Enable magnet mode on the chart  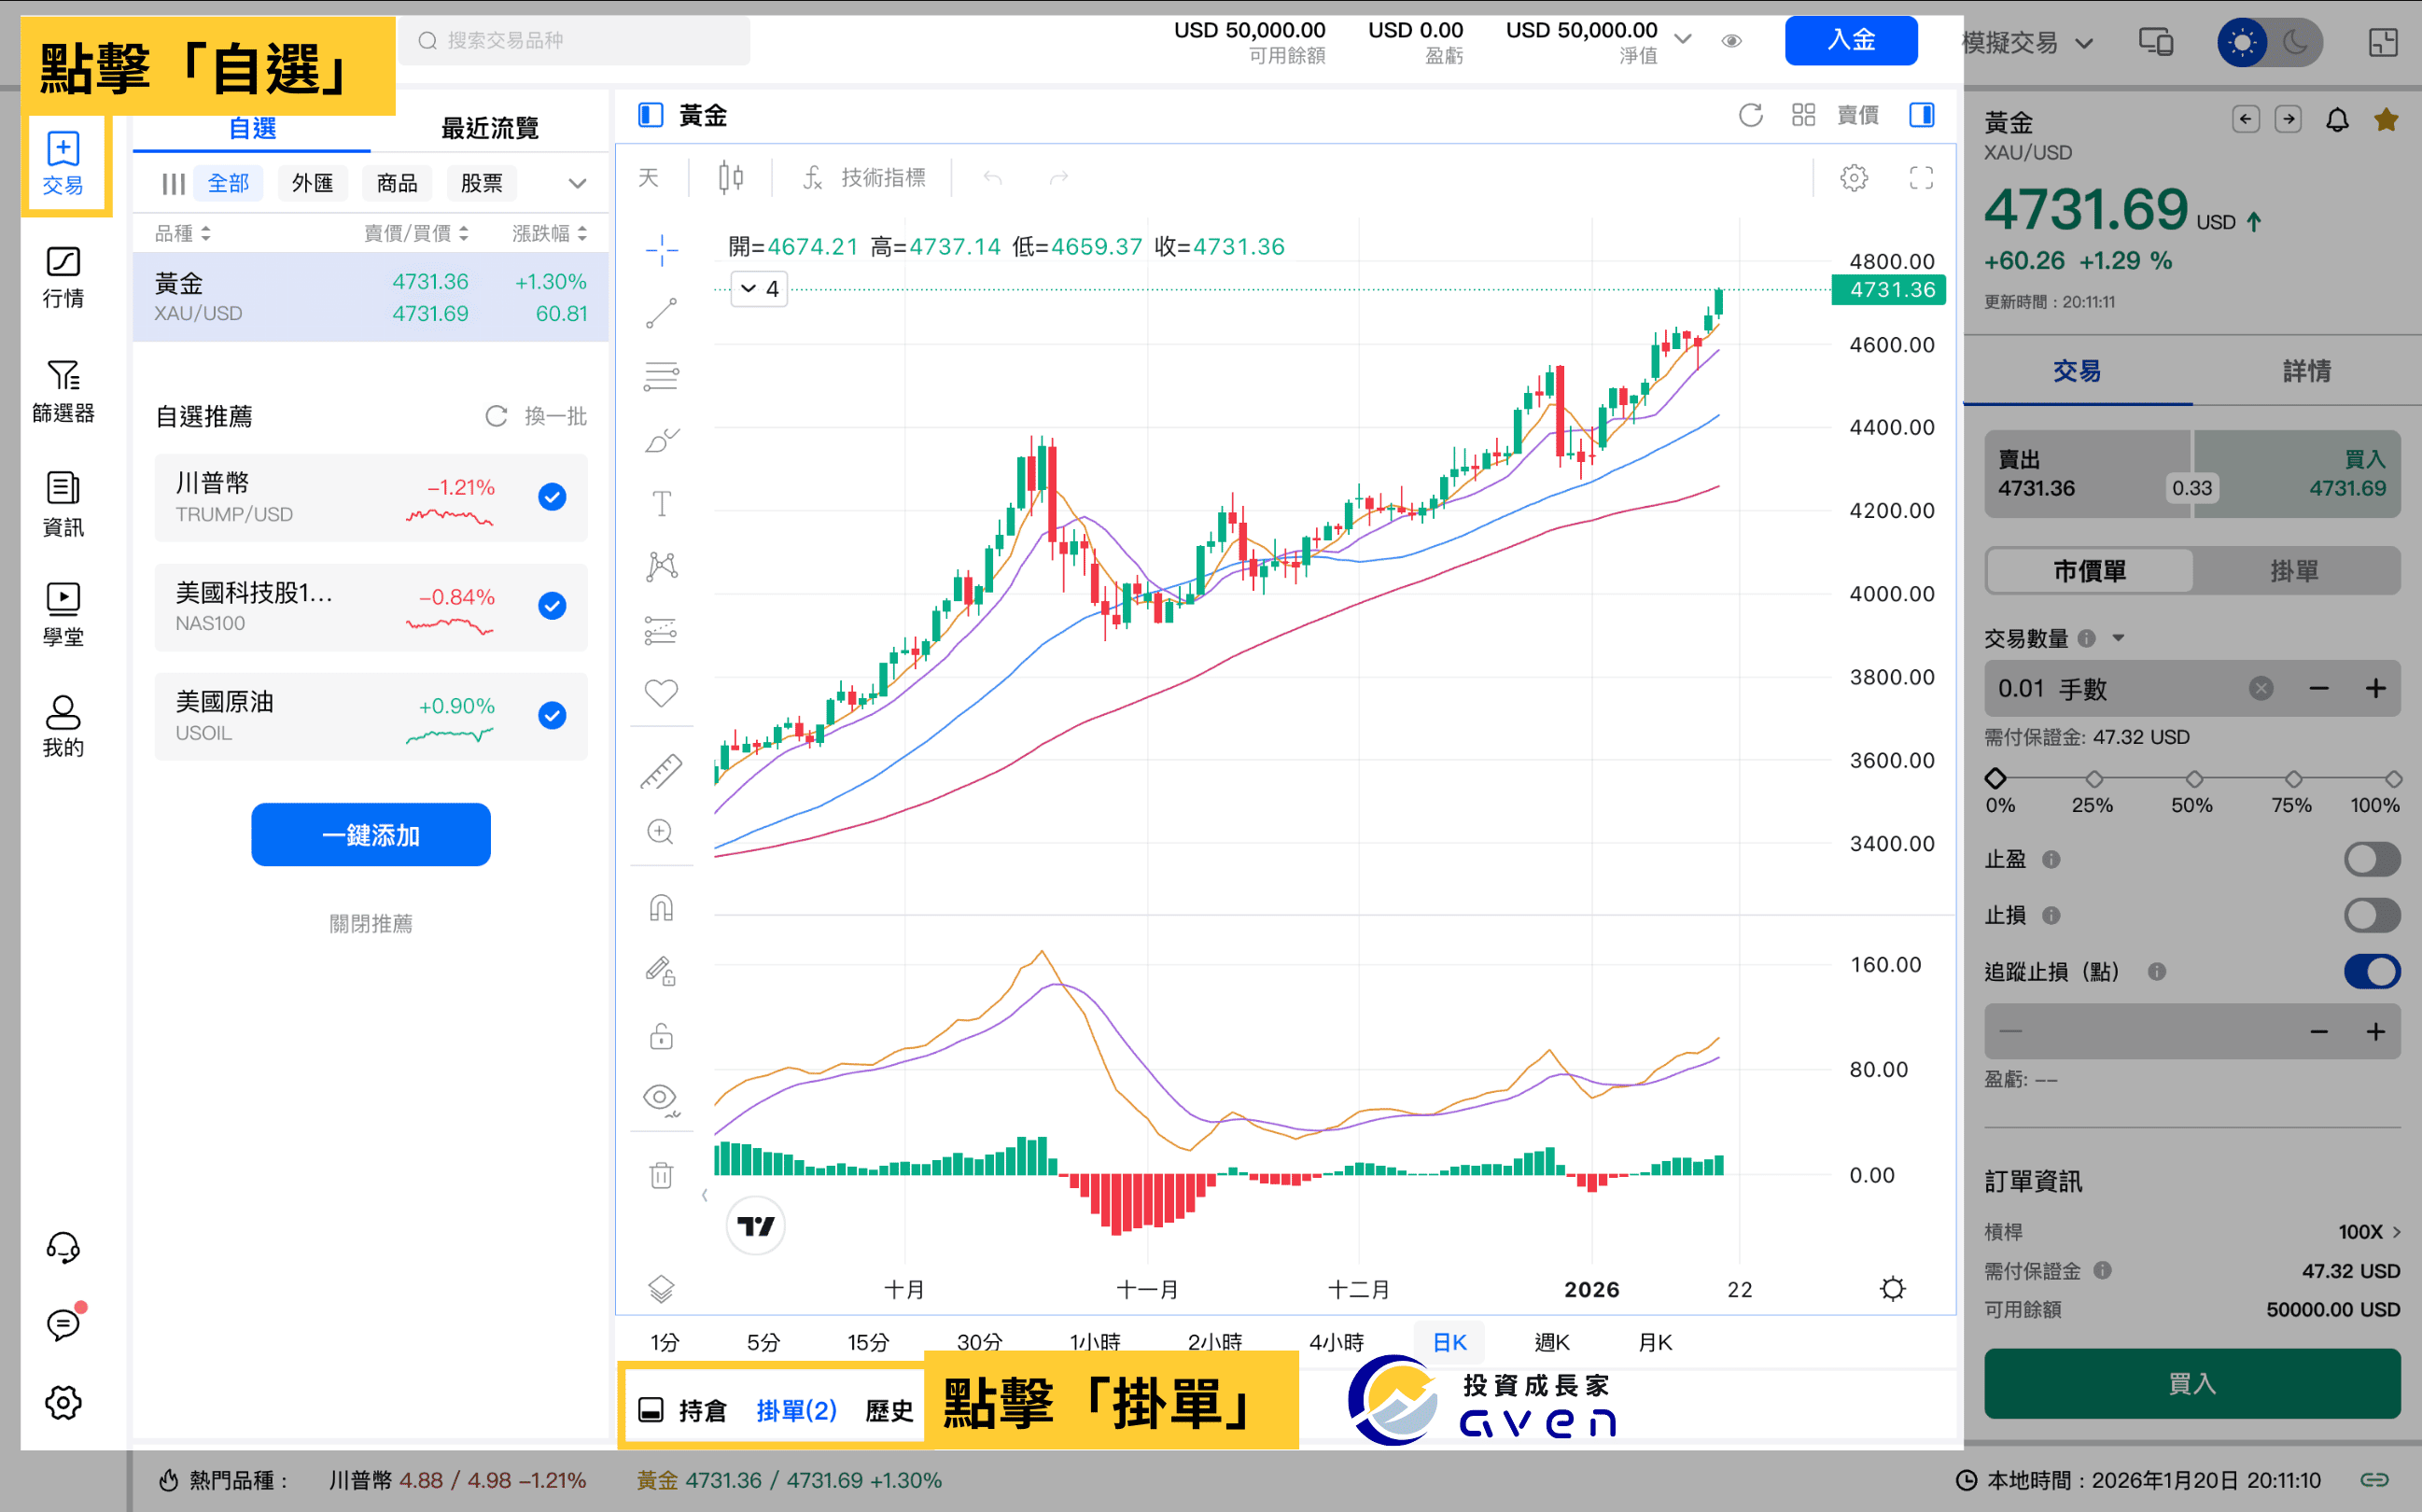click(659, 907)
